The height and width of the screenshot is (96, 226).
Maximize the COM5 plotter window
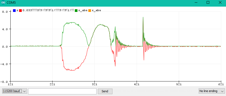pos(208,2)
